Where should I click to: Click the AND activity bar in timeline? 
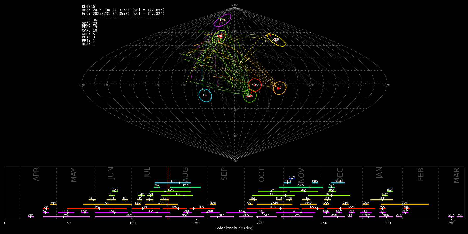point(301,187)
